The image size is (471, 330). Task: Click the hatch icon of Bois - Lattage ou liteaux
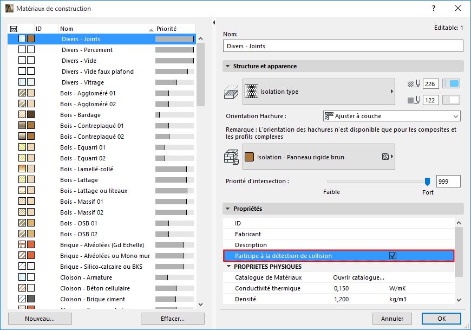click(x=22, y=190)
